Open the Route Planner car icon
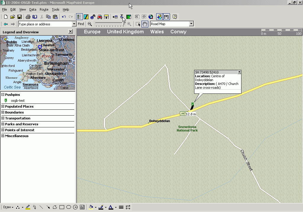This screenshot has height=212, width=303. [100, 17]
